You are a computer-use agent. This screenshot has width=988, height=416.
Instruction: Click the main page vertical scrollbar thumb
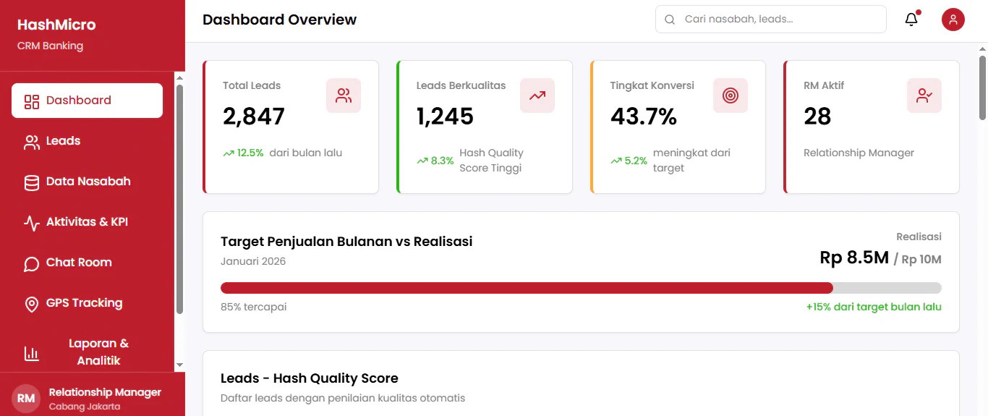click(982, 87)
